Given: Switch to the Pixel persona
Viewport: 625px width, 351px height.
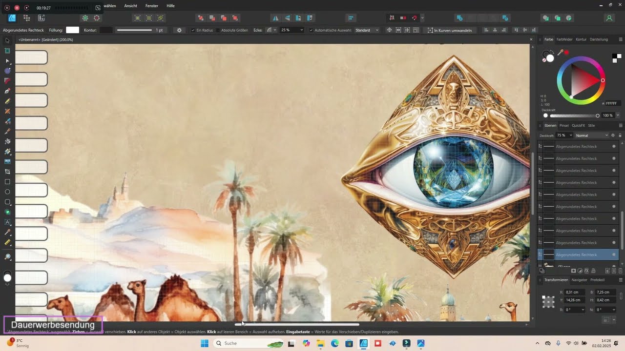Looking at the screenshot, I should (26, 18).
